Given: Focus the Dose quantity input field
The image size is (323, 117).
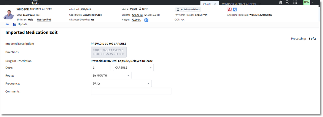Looking at the screenshot, I should [101, 67].
